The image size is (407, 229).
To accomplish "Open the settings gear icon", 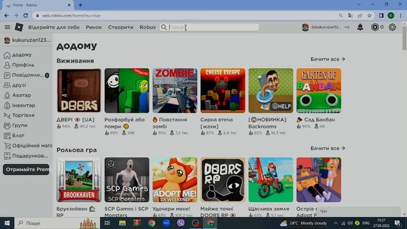I will coord(392,27).
